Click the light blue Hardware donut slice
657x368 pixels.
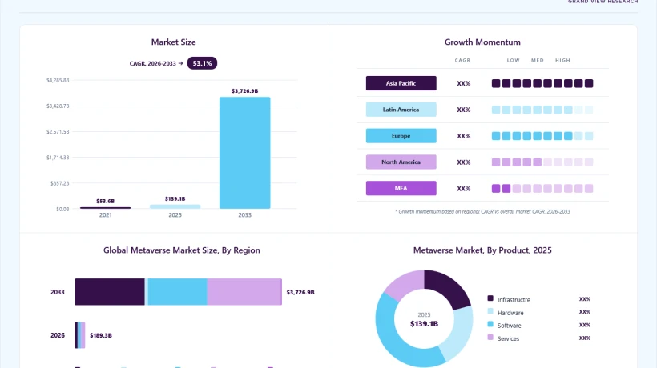[x=458, y=333]
